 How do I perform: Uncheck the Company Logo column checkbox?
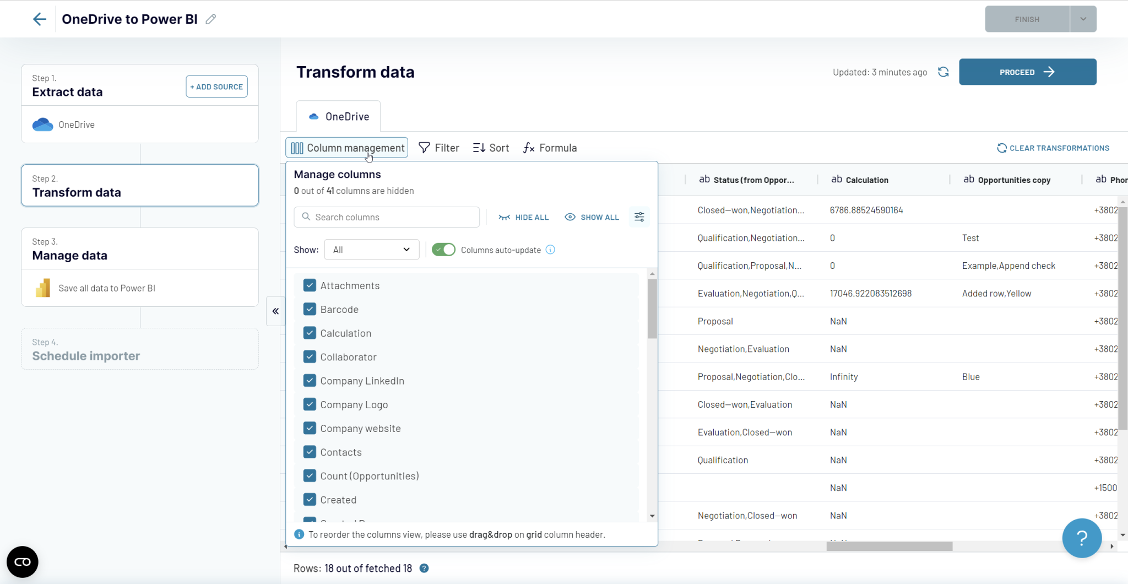pyautogui.click(x=310, y=404)
